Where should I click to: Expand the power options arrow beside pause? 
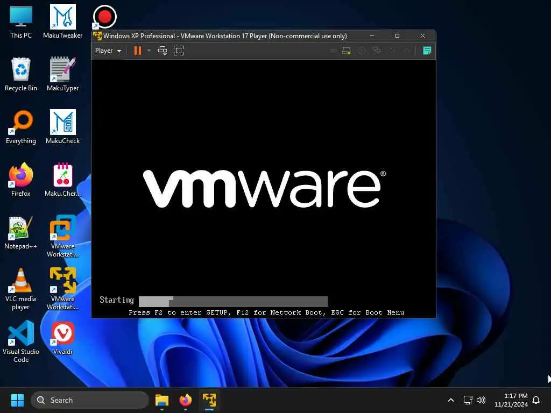click(149, 51)
